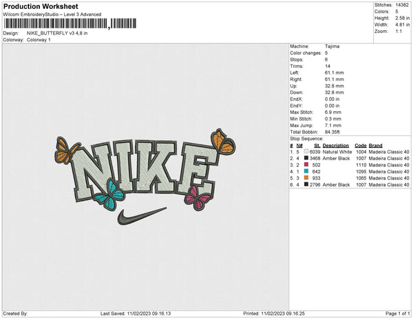The height and width of the screenshot is (319, 413).
Task: Click the embroidered NIKE lettering in the preview
Action: [x=145, y=170]
